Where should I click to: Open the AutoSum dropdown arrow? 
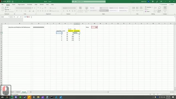[x=152, y=7]
